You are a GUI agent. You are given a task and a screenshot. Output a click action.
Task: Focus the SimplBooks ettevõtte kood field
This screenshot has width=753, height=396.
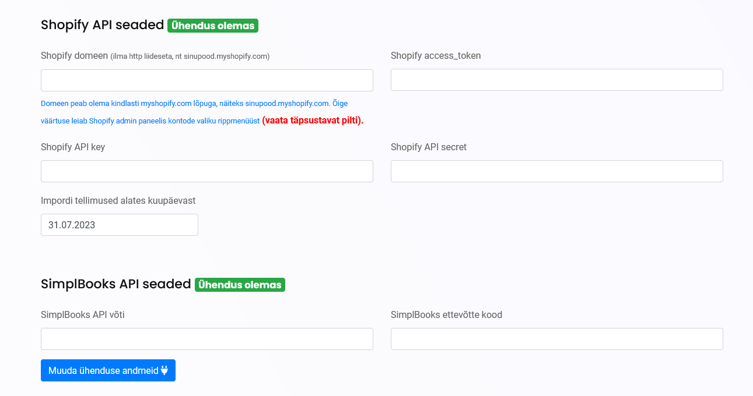pos(556,339)
